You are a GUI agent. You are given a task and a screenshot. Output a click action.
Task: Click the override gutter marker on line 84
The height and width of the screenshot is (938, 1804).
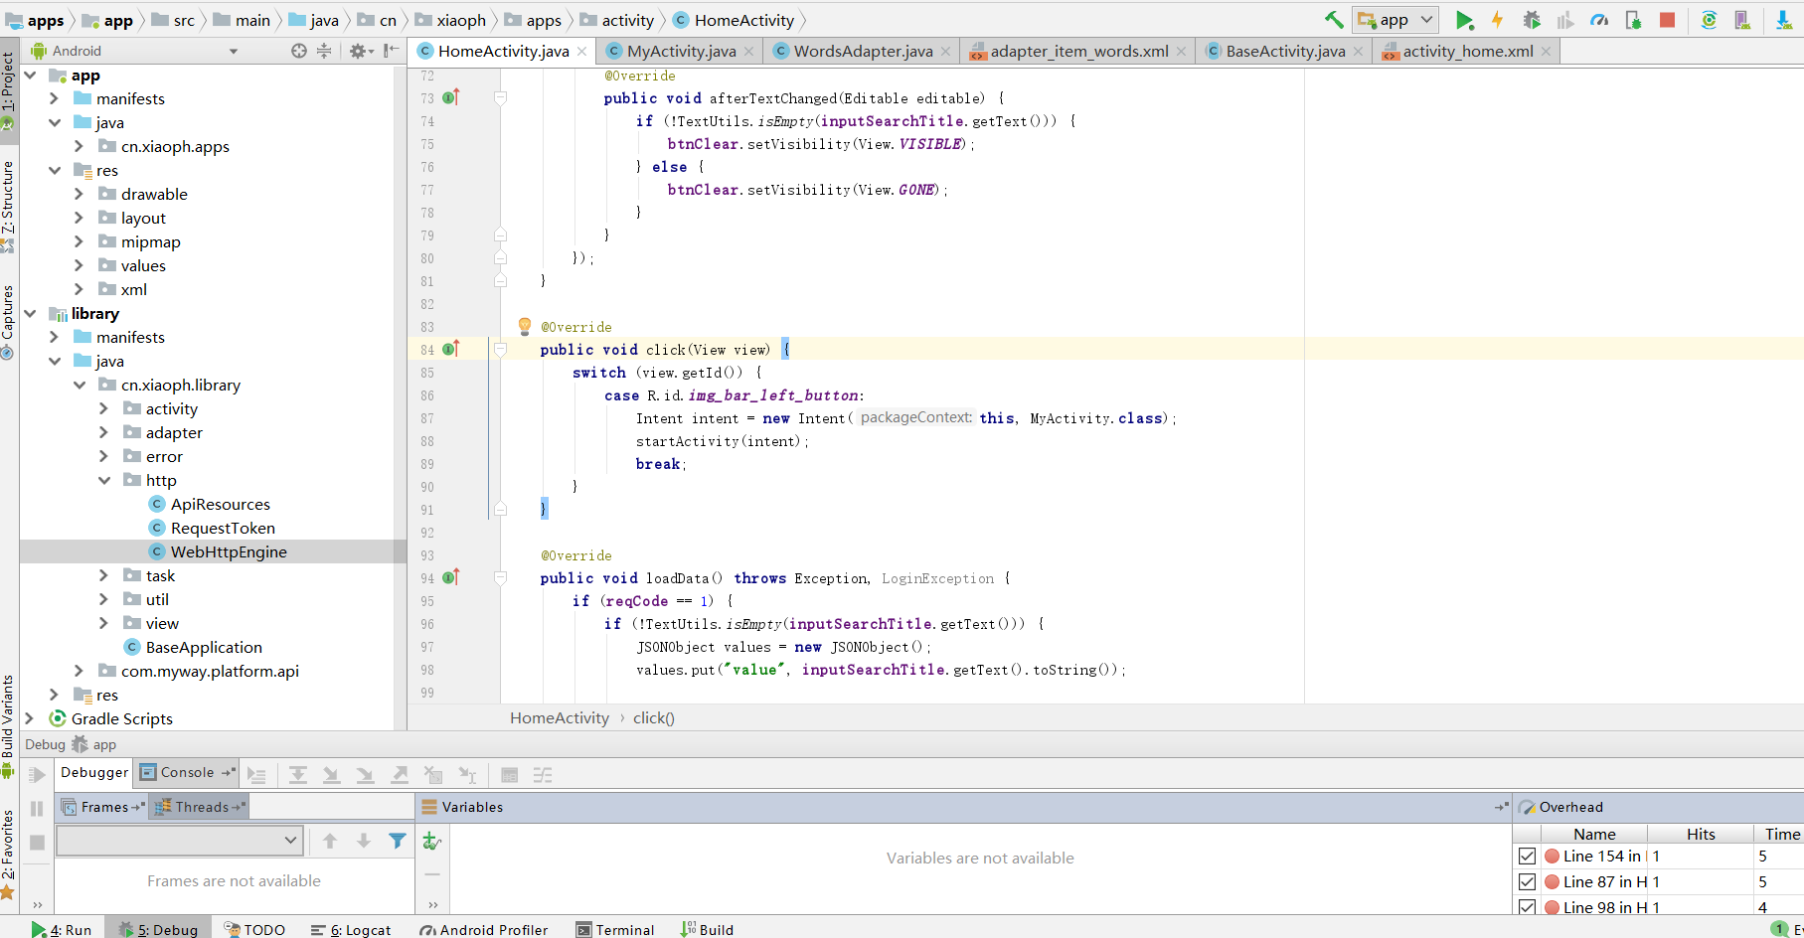coord(450,349)
